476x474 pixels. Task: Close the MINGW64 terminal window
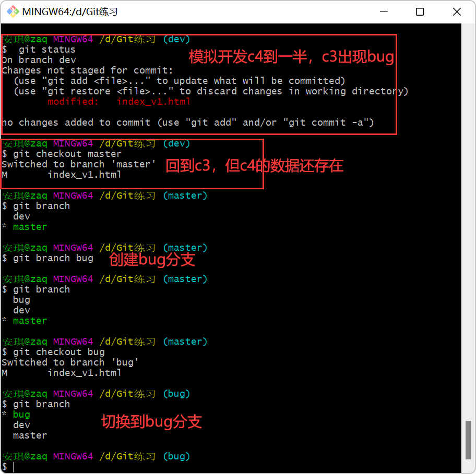(x=457, y=12)
